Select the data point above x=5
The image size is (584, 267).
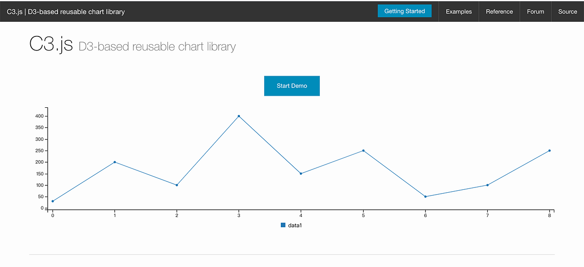363,150
